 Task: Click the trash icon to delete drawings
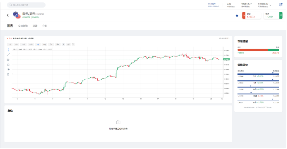click(x=8, y=74)
